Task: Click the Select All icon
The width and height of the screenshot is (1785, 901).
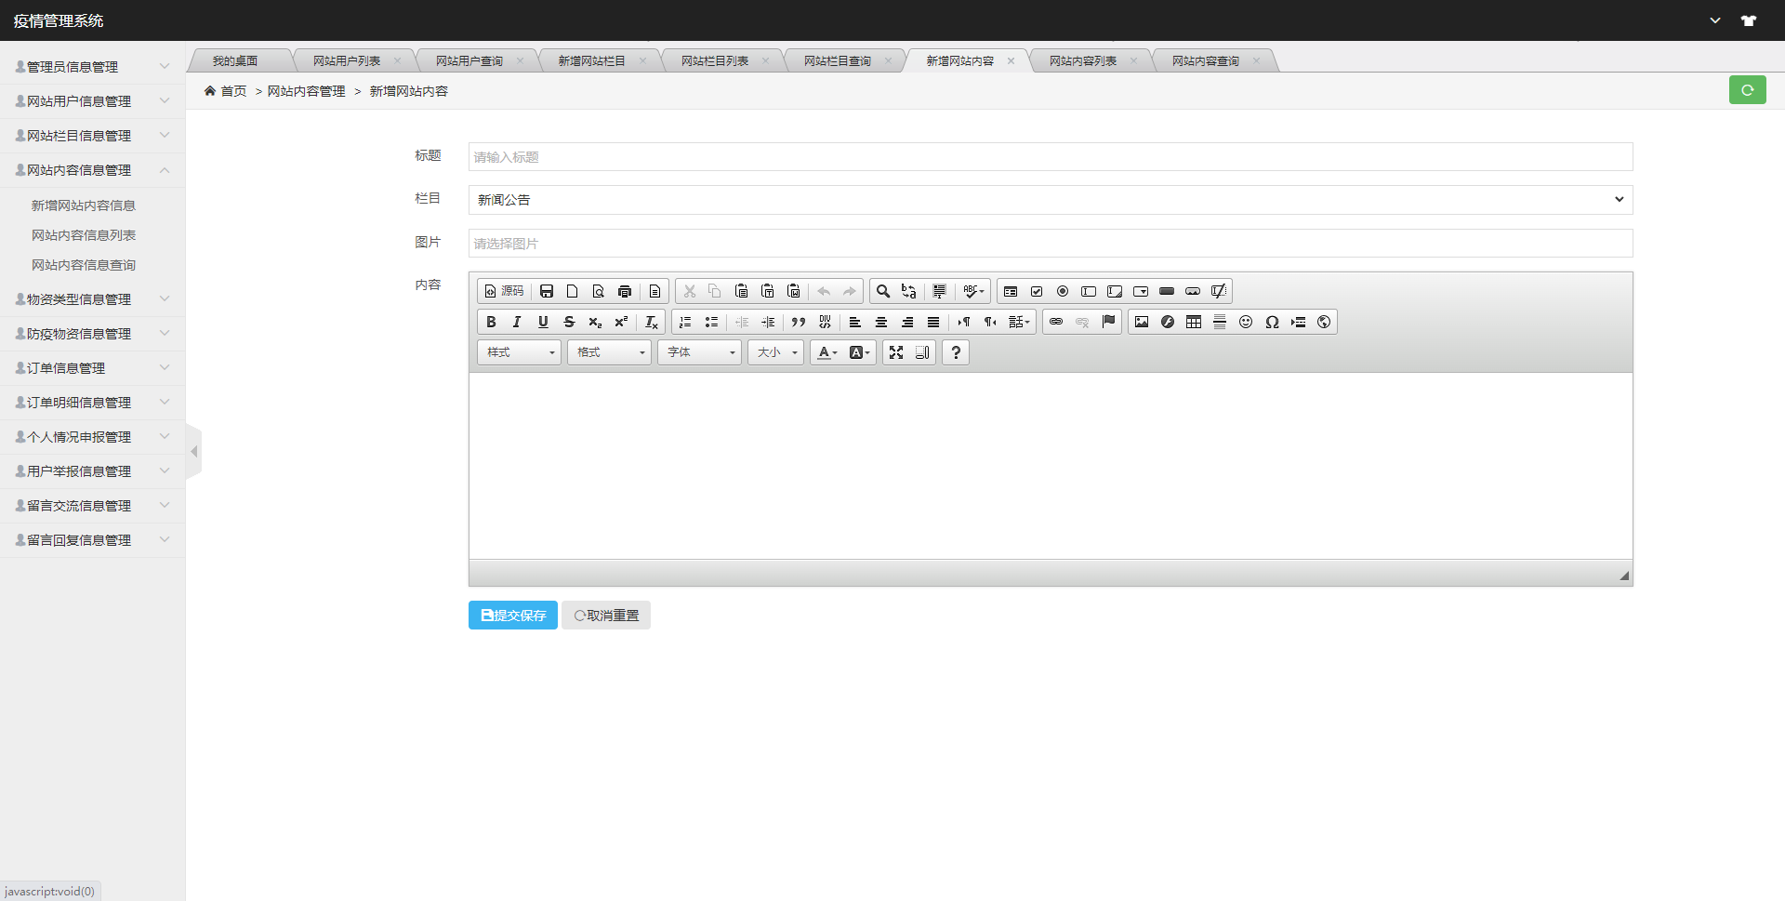Action: (x=939, y=291)
